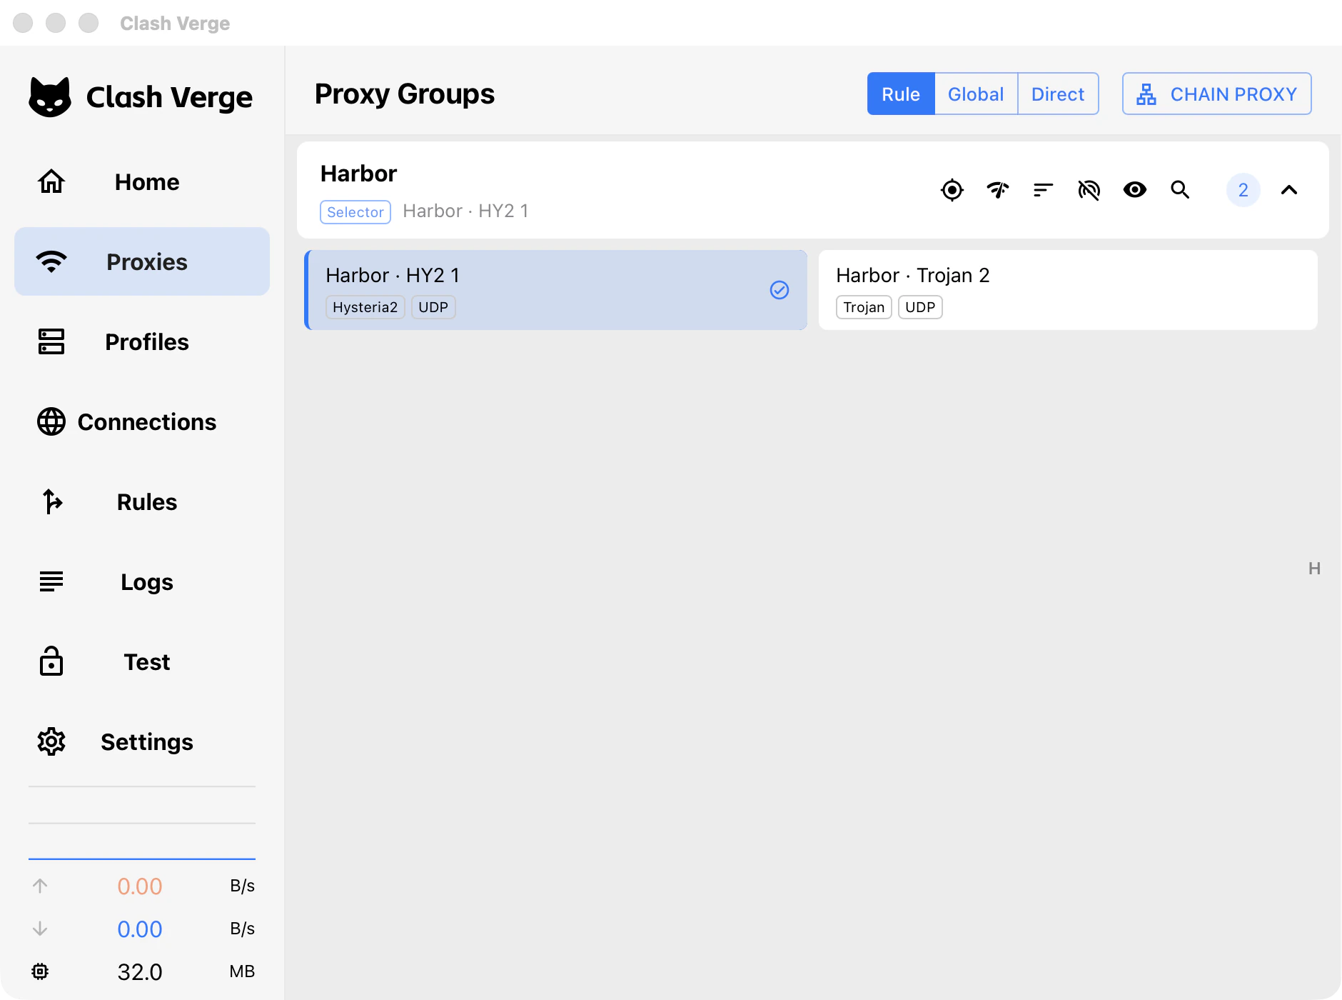Screen dimensions: 1342x1000
Task: Jump to letter H in index
Action: tap(1315, 569)
